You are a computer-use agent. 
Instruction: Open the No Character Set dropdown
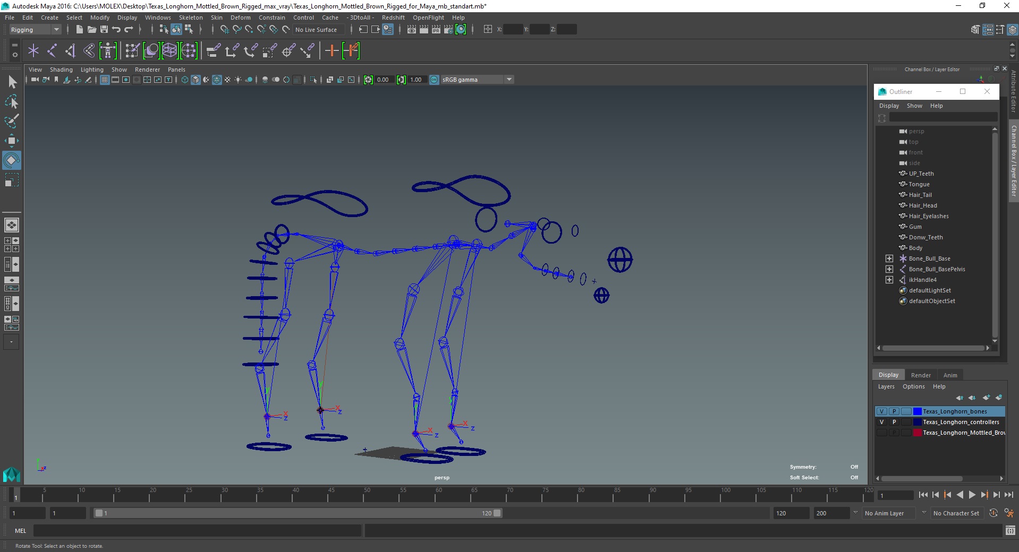[957, 513]
